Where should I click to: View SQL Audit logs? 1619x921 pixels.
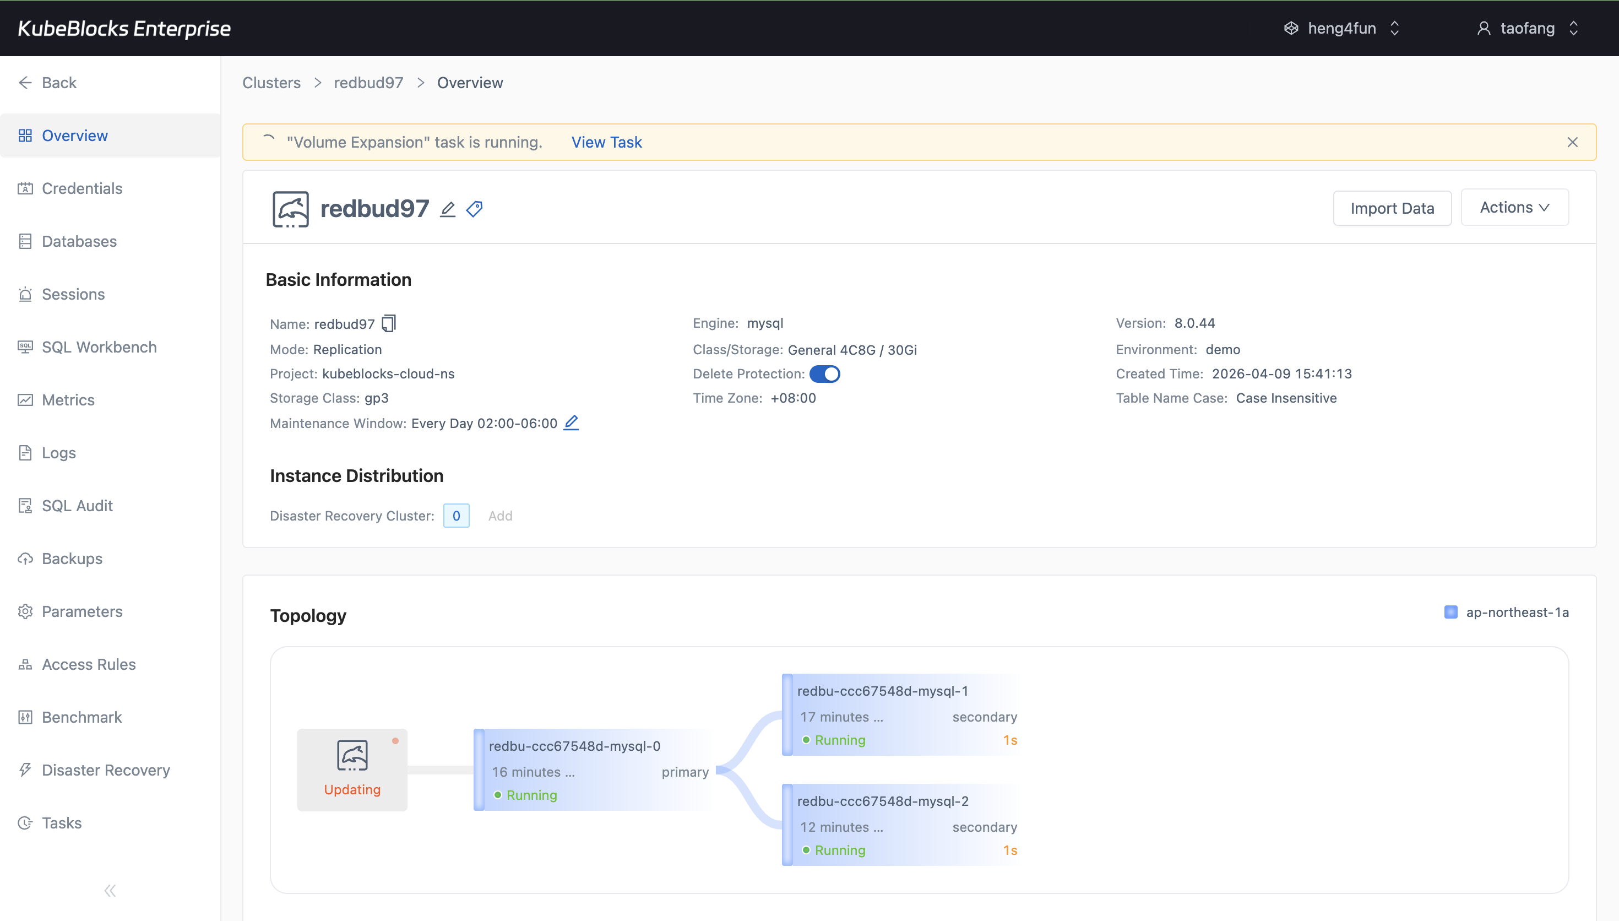point(76,505)
